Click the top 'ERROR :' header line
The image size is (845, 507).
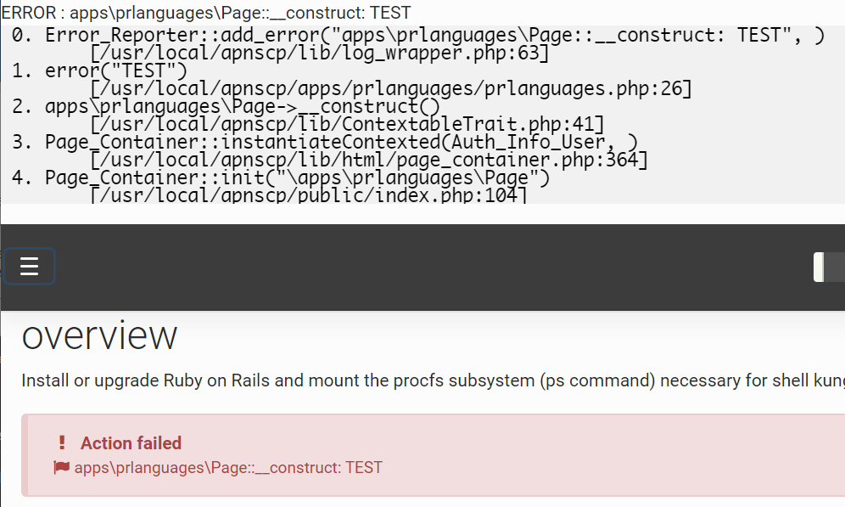(206, 13)
